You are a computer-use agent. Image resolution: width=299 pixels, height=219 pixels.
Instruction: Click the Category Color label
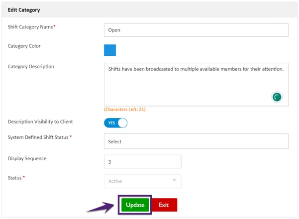[24, 46]
